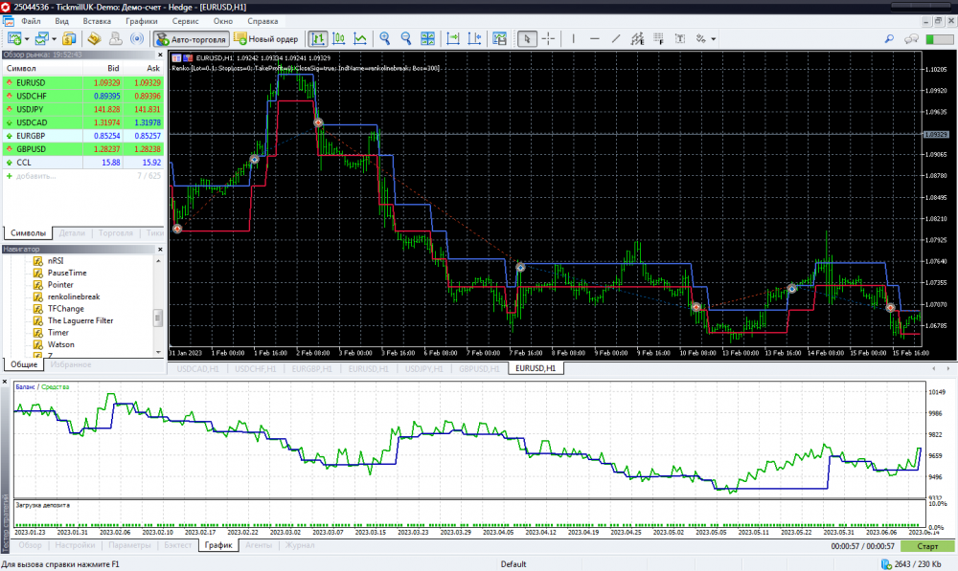Switch chart to line chart display
This screenshot has width=958, height=571.
[360, 39]
